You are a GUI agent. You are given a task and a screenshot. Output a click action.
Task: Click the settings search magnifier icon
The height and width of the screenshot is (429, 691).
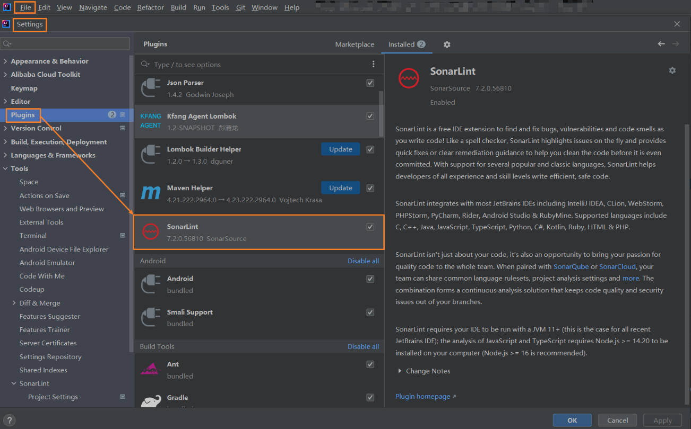pyautogui.click(x=6, y=43)
